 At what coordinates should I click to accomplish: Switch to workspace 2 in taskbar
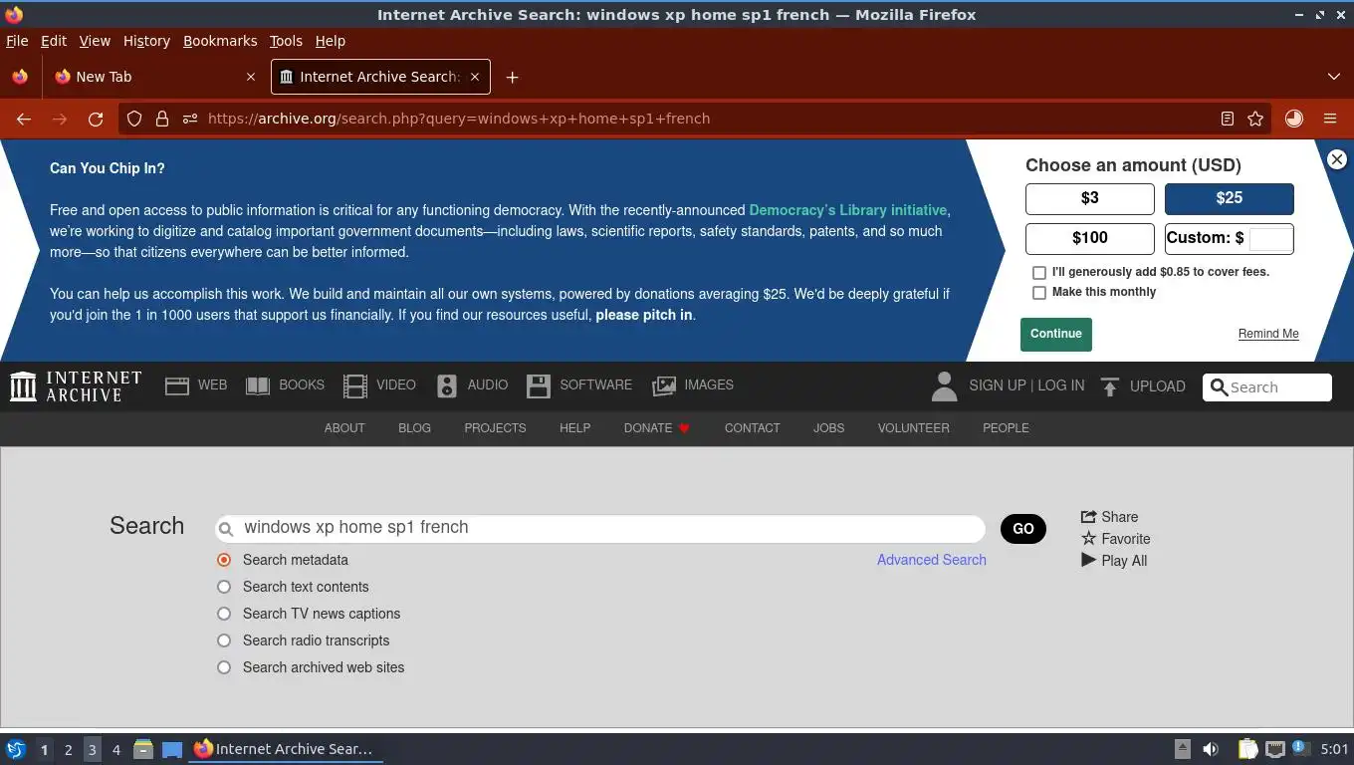pyautogui.click(x=68, y=749)
